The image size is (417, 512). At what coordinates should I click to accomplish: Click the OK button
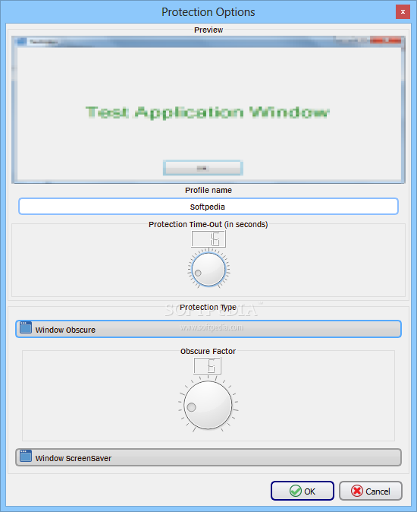point(303,491)
